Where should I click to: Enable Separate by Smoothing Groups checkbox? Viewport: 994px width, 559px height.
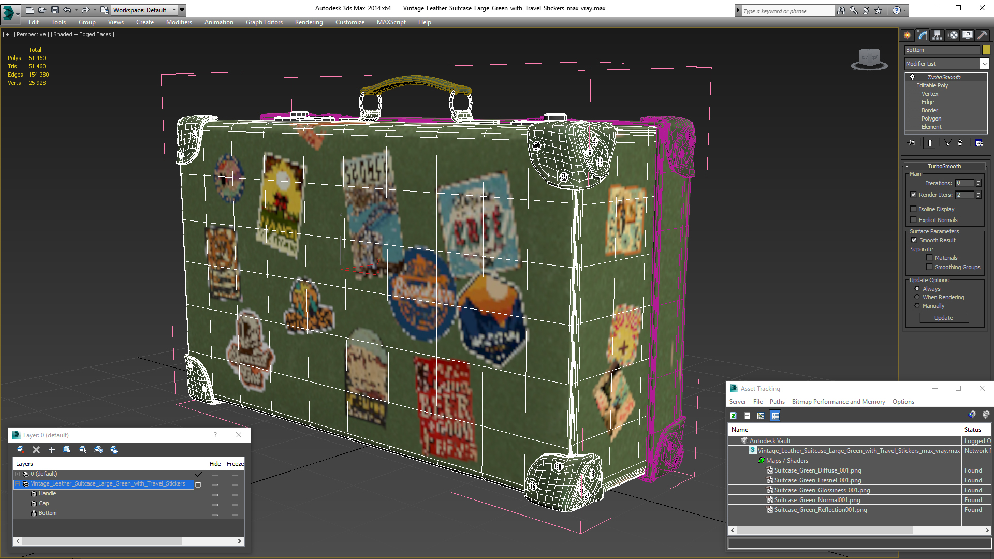tap(929, 267)
